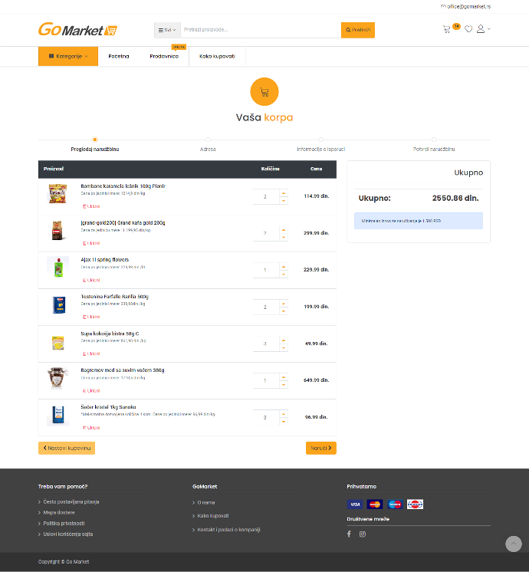Remove Bagremov med item via Ukloni

91,391
